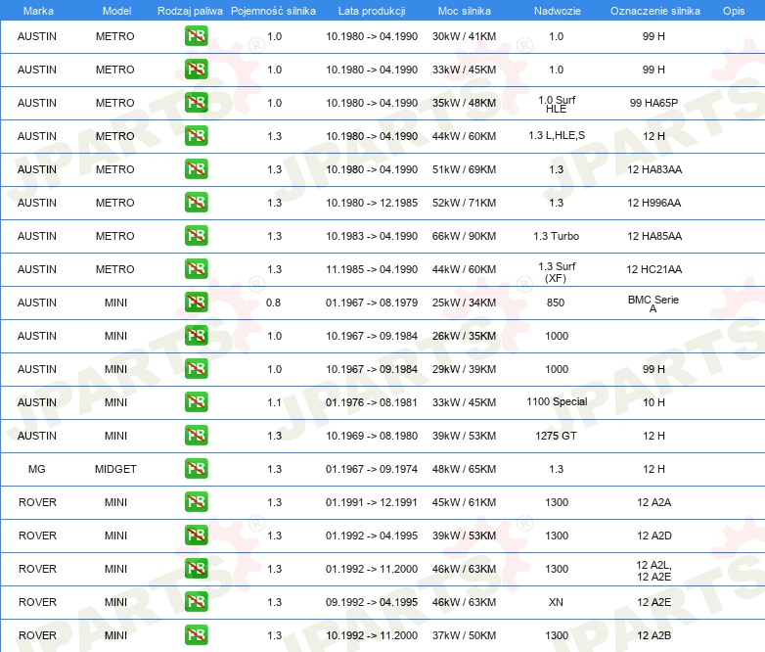Click the 1275 GT body cell

click(x=556, y=436)
